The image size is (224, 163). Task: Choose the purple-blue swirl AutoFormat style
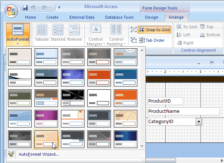73,78
